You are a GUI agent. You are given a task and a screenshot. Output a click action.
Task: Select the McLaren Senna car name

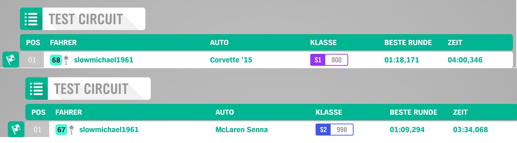242,130
